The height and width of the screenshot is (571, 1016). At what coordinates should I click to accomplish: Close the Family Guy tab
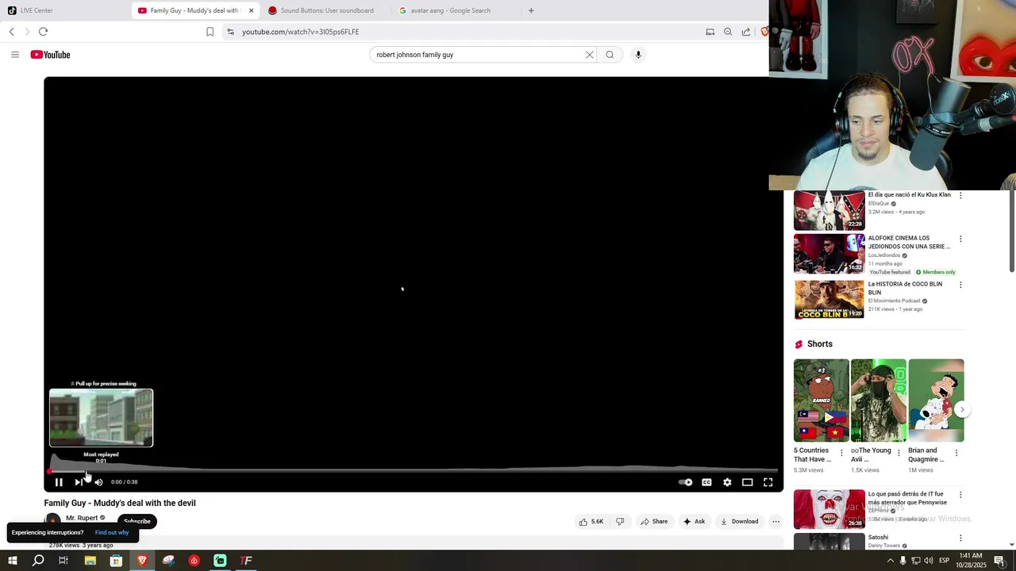251,10
